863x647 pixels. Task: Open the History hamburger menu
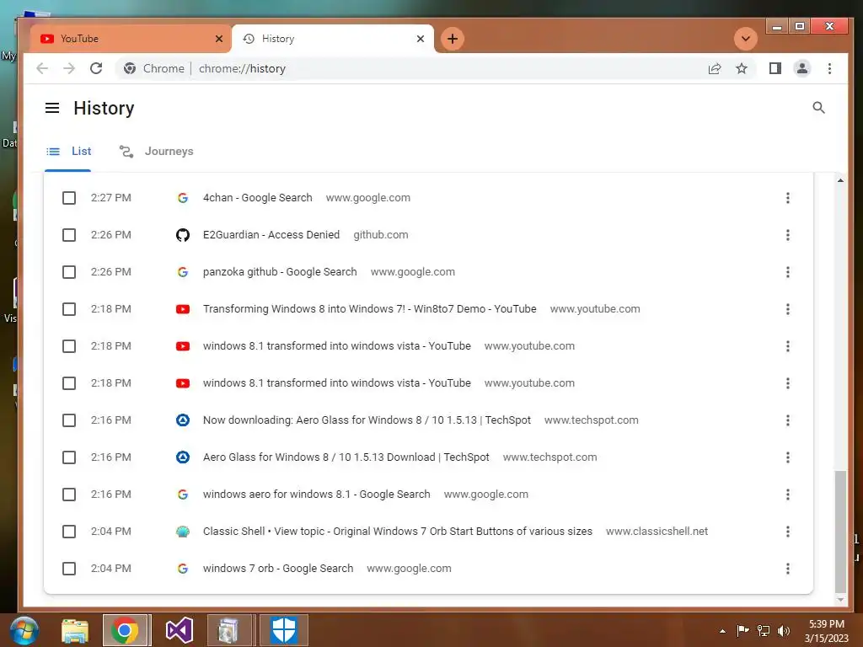(x=52, y=108)
